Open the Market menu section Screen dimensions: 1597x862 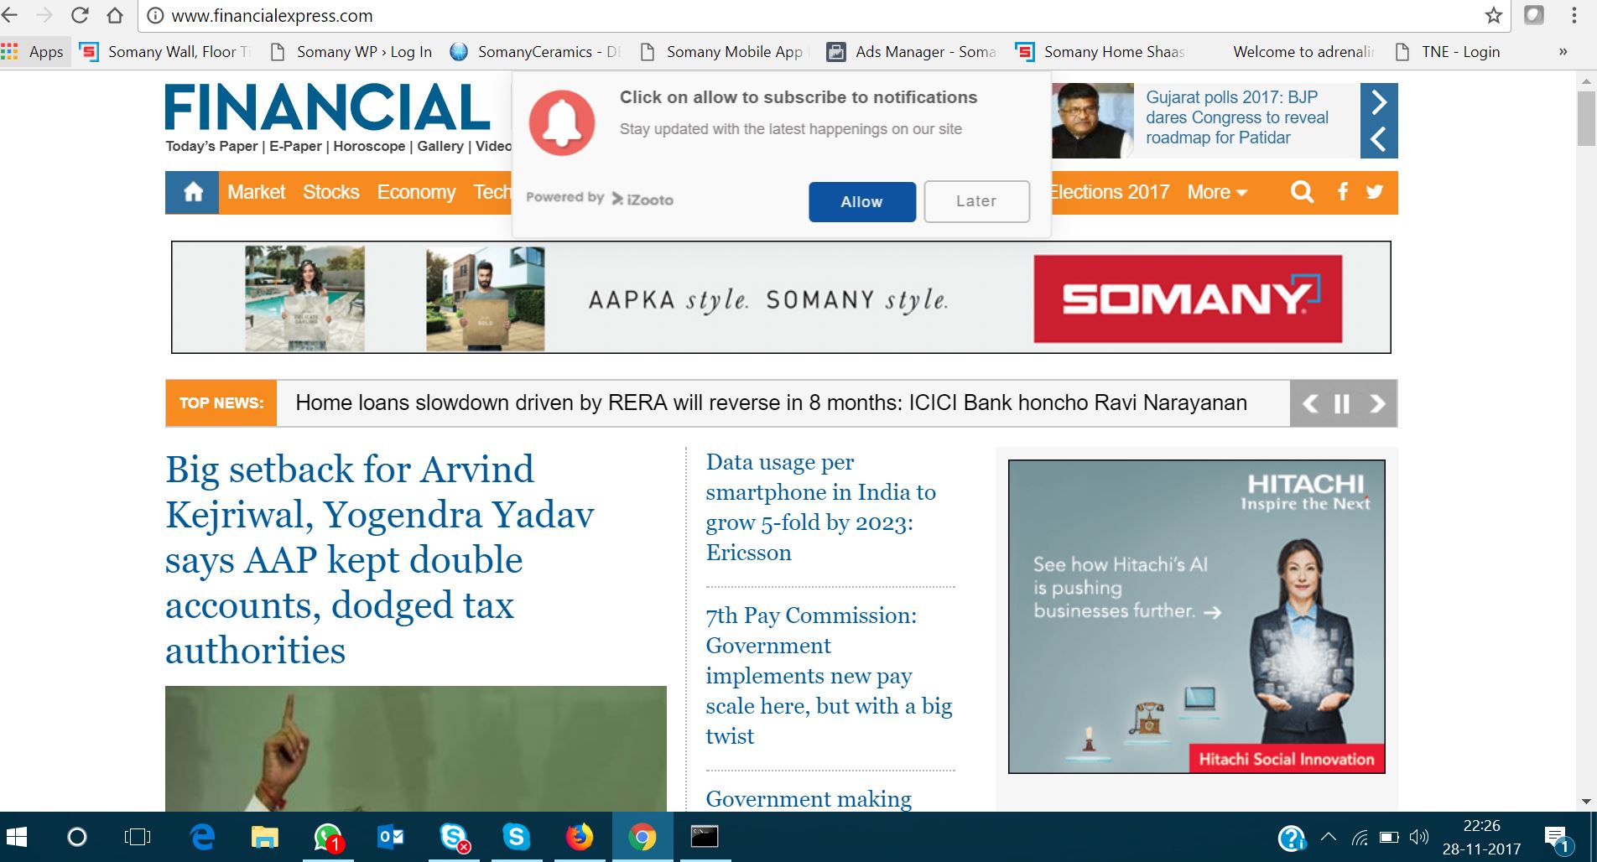point(256,192)
